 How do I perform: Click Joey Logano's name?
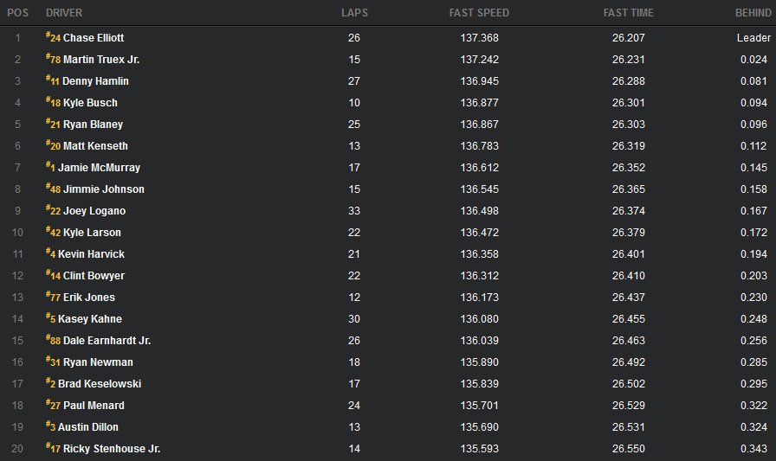click(94, 211)
